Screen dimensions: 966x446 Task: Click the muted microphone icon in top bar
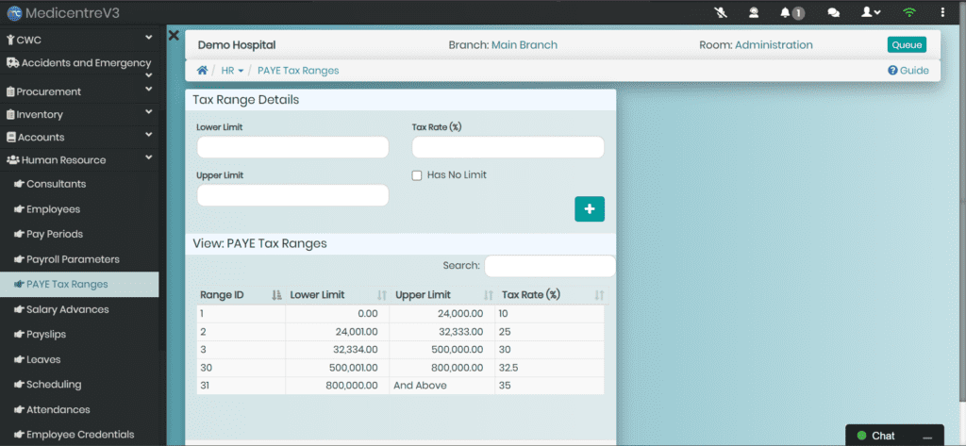tap(722, 12)
